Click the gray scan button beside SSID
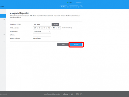The height and width of the screenshot is (97, 129). (55, 24)
